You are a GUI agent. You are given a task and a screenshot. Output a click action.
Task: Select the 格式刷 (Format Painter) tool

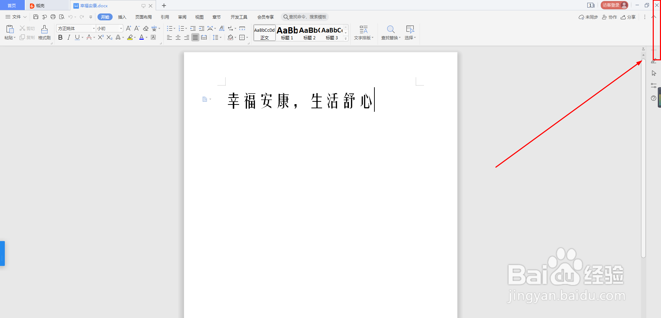44,33
